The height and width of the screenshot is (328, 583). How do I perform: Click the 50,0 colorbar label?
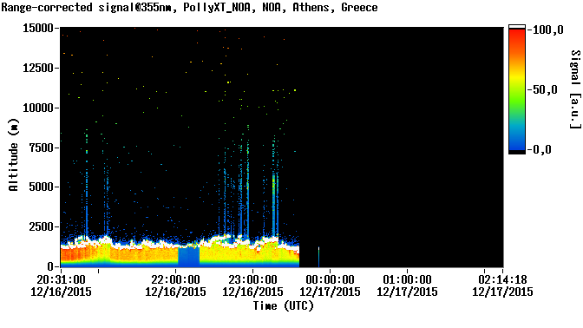546,89
